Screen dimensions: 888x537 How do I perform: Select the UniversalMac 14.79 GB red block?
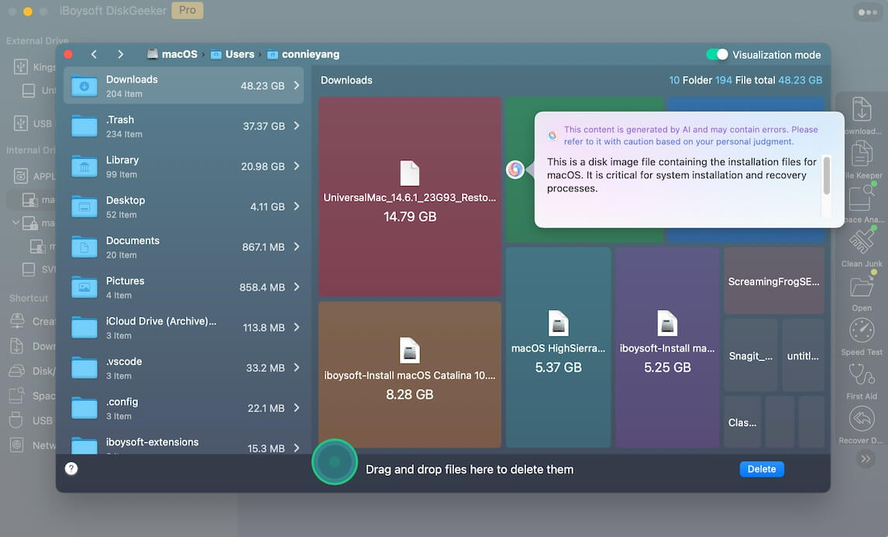410,197
